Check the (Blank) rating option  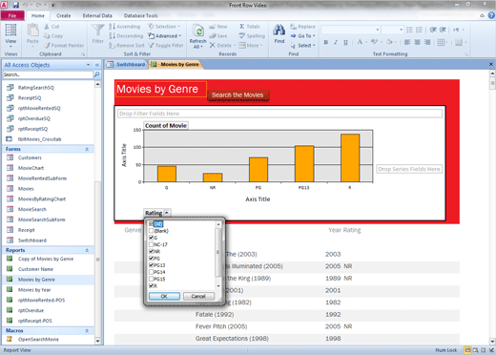pos(152,231)
